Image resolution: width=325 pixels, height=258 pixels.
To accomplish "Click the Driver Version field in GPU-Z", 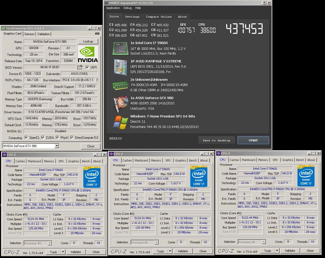I will click(x=61, y=112).
